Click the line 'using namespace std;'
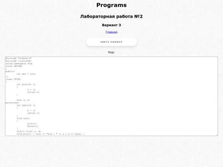This screenshot has width=223, height=167. 19,64
